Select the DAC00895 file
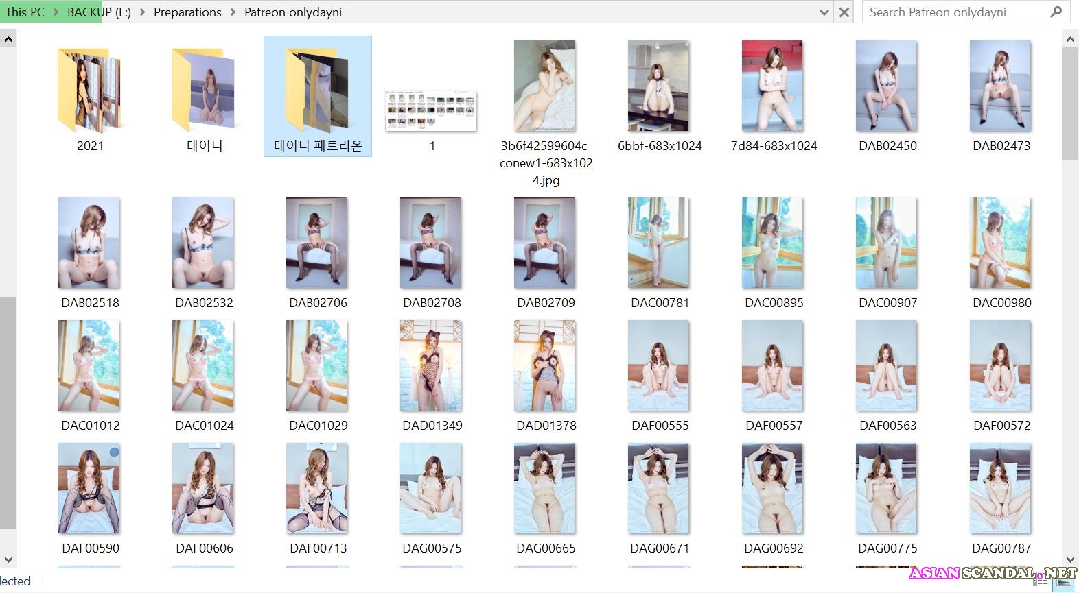This screenshot has width=1079, height=593. 774,253
